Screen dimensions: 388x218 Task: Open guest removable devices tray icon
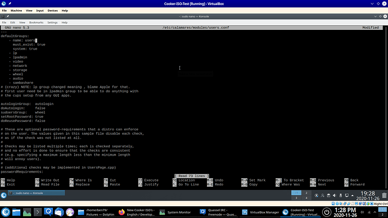[x=341, y=196]
